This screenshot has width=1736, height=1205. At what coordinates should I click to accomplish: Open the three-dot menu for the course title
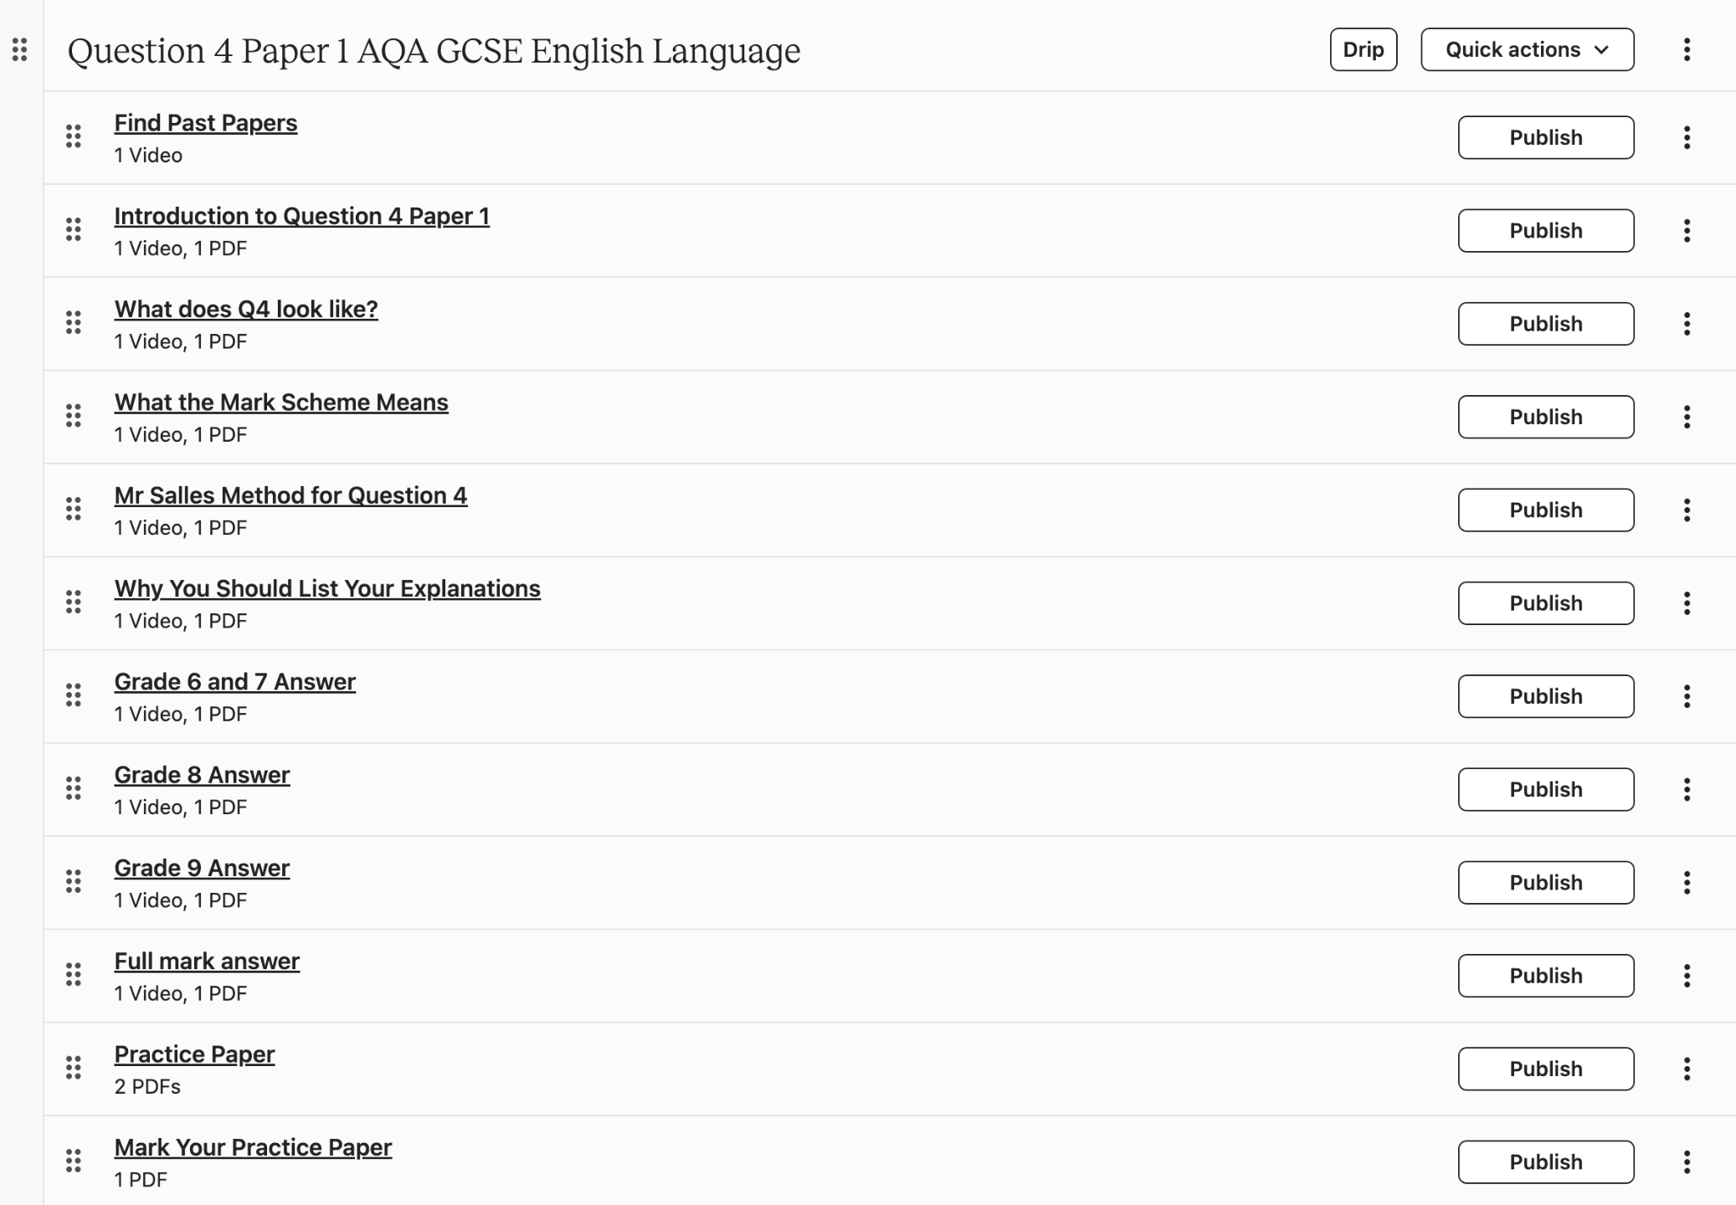coord(1687,50)
